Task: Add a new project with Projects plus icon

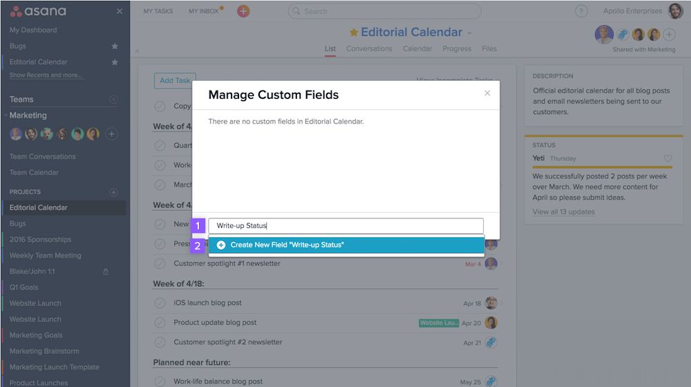Action: pyautogui.click(x=114, y=192)
